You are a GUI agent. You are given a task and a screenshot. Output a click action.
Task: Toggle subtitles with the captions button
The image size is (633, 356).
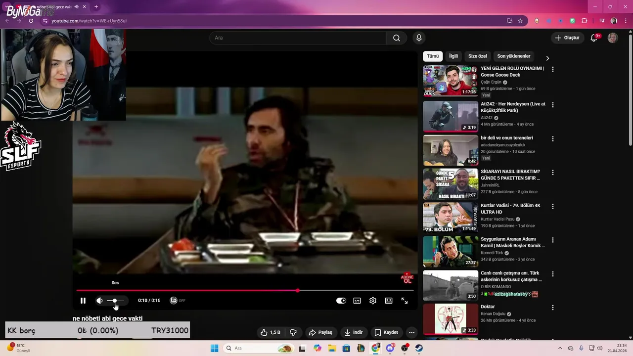pos(357,301)
